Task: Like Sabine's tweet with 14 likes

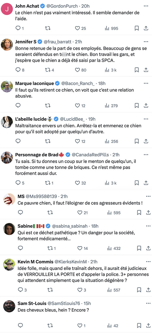Action: click(80, 248)
